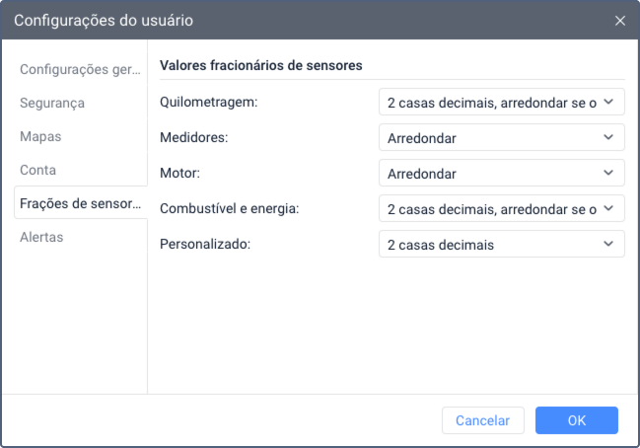Select the Conta tab
The height and width of the screenshot is (448, 640).
(x=38, y=170)
